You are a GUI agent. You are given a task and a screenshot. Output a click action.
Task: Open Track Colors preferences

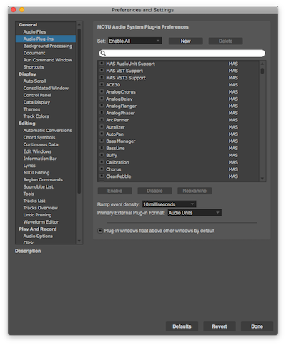click(36, 116)
